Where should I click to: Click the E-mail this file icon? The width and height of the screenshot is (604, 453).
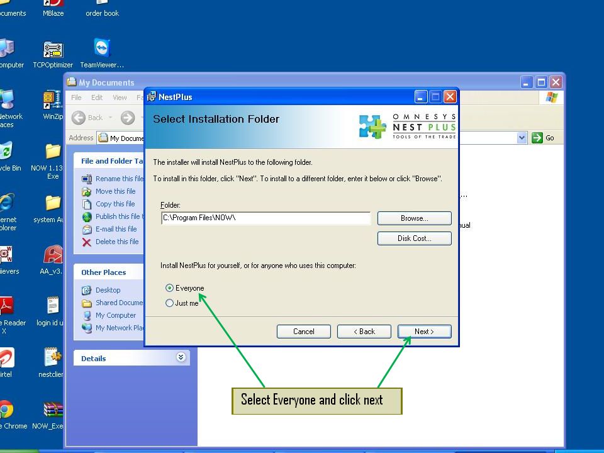pos(87,229)
